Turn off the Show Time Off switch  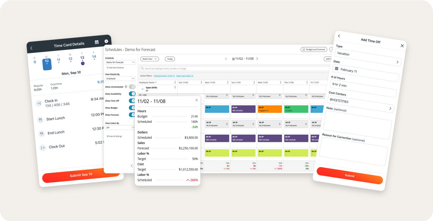(132, 101)
